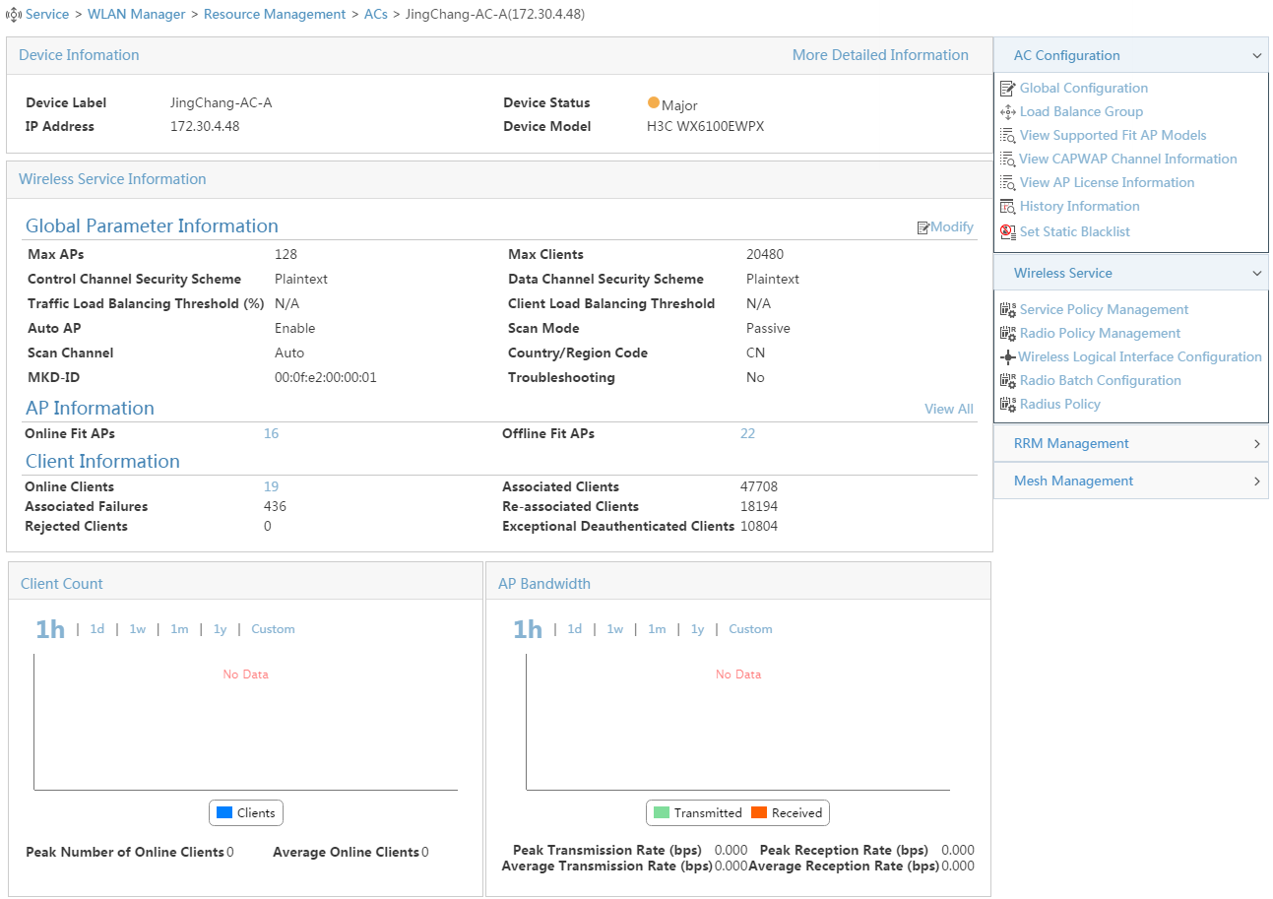Open Load Balance Group link
The height and width of the screenshot is (899, 1273).
point(1081,112)
